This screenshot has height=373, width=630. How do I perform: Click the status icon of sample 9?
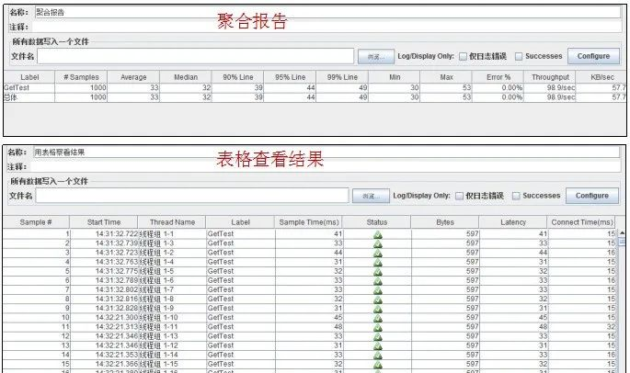(x=378, y=309)
